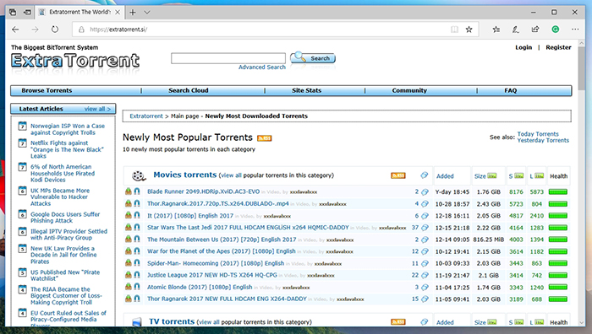Screen dimensions: 592x334
Task: Click view all in Latest Articles
Action: [97, 109]
